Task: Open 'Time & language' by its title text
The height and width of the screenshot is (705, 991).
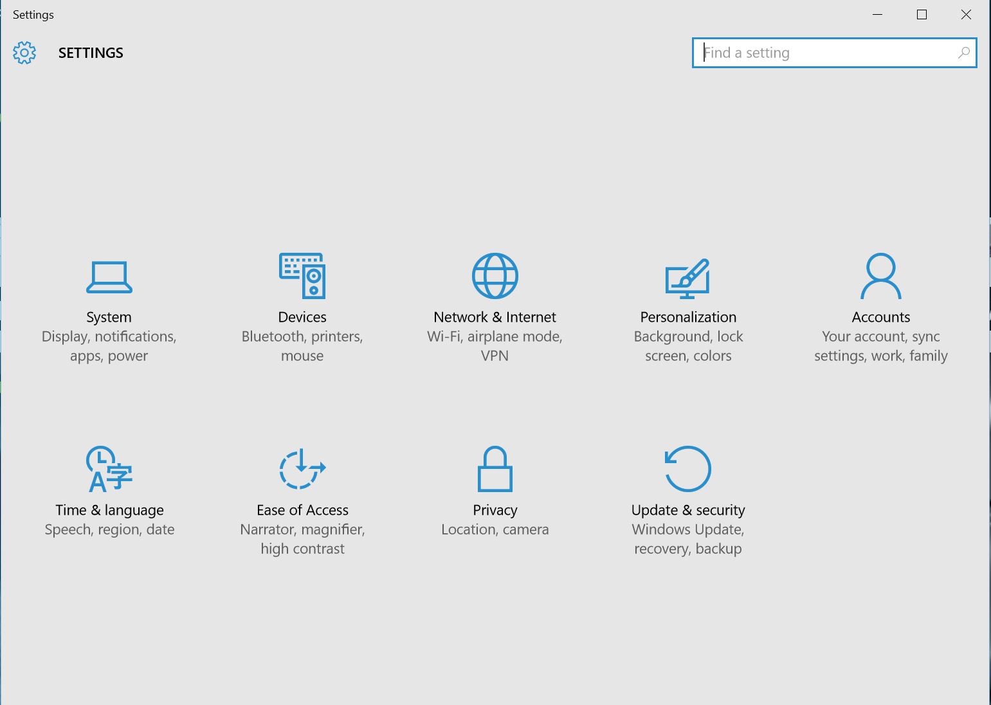Action: (x=109, y=510)
